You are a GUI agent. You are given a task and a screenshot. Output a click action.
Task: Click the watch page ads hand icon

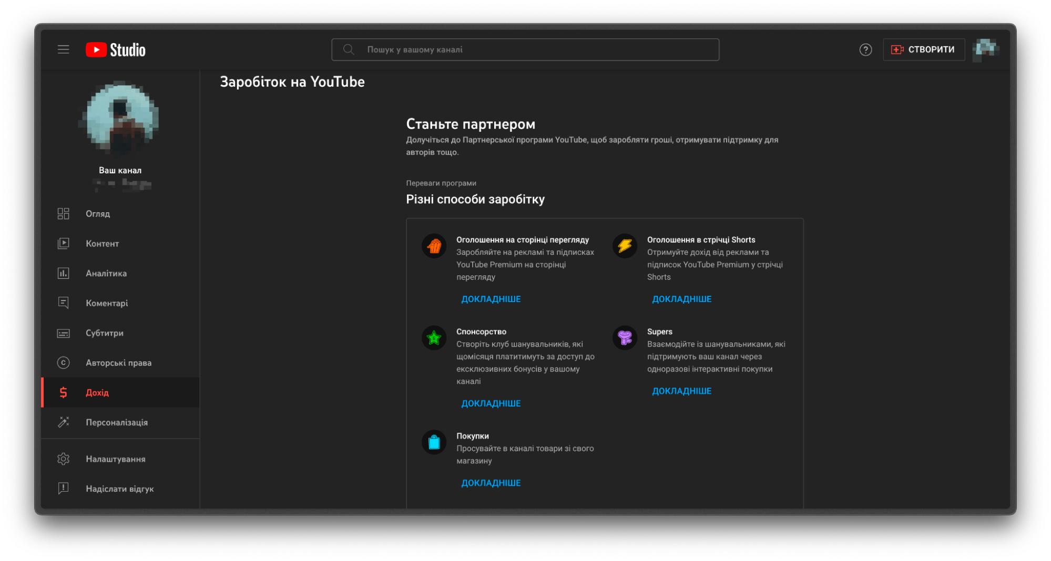pyautogui.click(x=434, y=246)
